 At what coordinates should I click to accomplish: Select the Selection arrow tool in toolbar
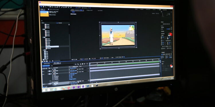[41, 7]
